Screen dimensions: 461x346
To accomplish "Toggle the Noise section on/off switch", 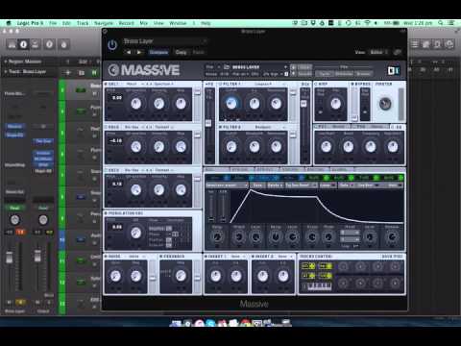I will click(x=107, y=257).
